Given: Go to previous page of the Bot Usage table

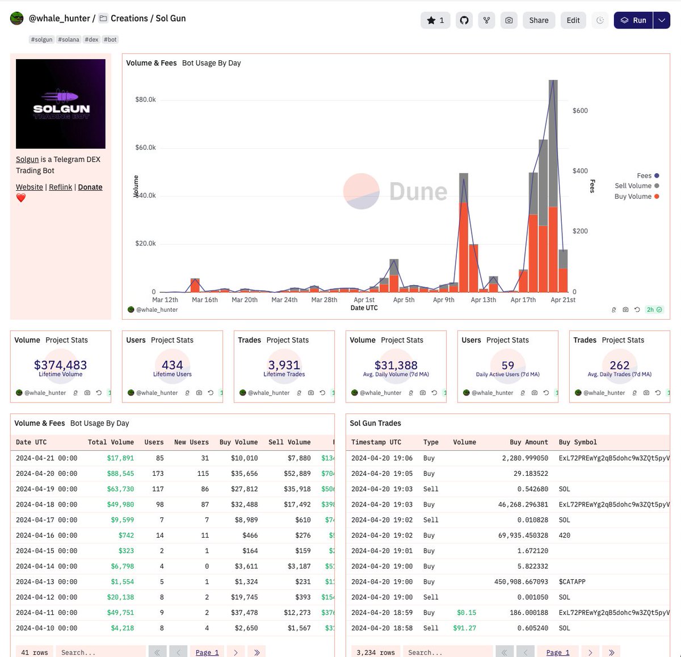Looking at the screenshot, I should (x=178, y=652).
